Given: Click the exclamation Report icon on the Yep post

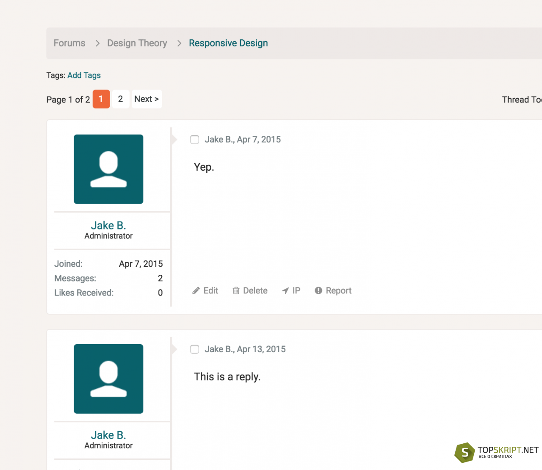Looking at the screenshot, I should click(318, 290).
